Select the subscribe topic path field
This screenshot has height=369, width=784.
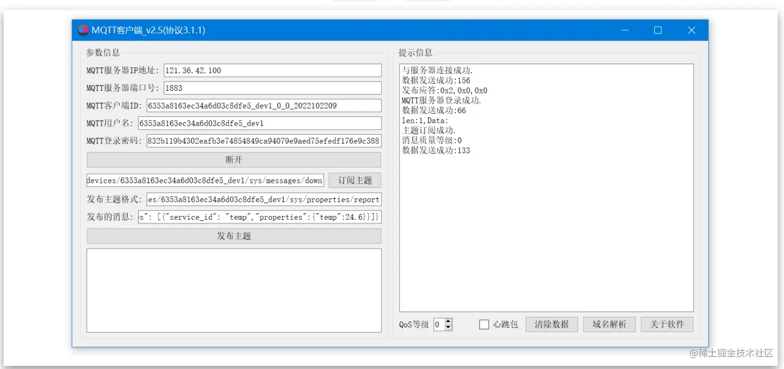click(x=206, y=180)
